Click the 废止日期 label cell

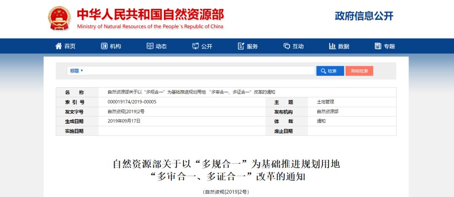(x=287, y=131)
